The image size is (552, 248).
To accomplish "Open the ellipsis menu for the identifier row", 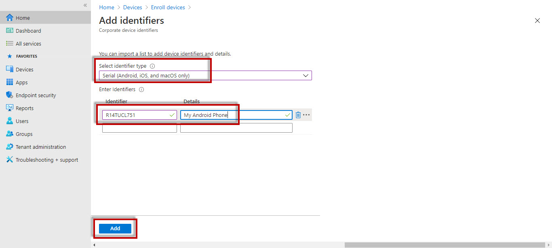I will click(x=306, y=115).
